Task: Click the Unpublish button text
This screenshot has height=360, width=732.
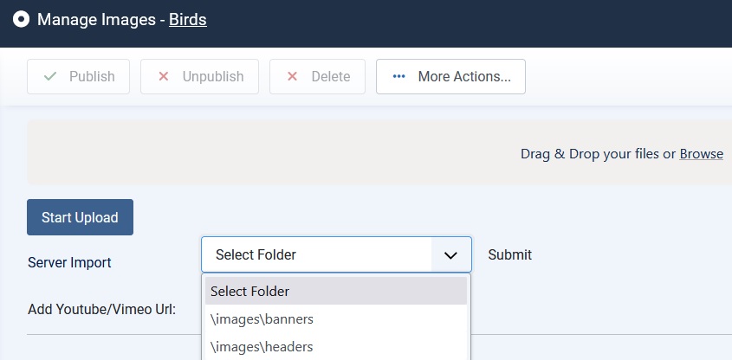Action: [x=213, y=76]
